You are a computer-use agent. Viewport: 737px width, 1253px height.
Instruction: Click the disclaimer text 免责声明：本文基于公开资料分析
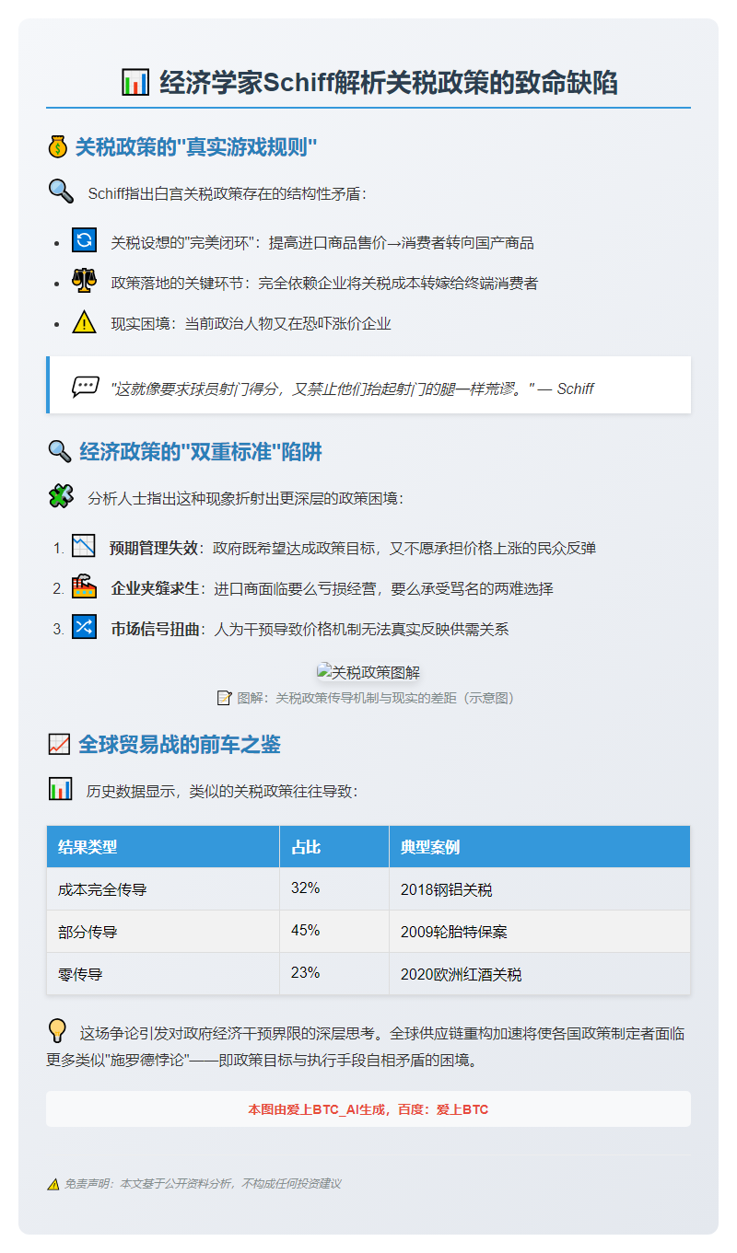point(203,1184)
